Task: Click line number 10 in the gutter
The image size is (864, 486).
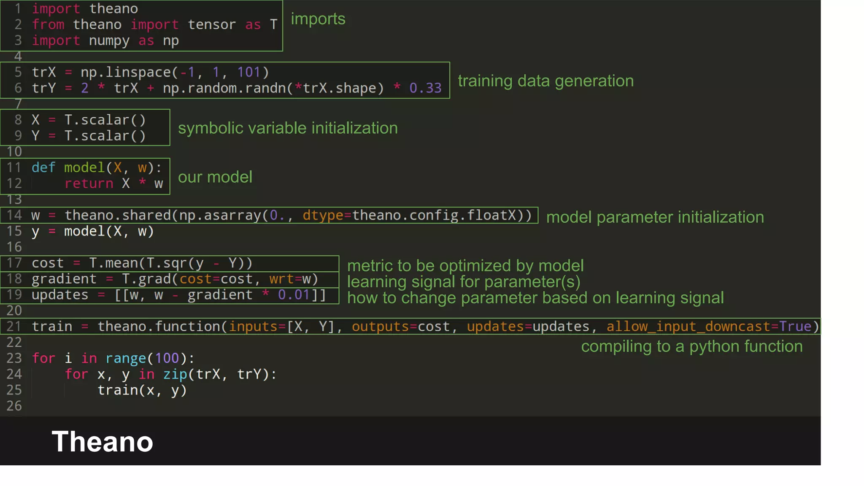Action: 14,152
